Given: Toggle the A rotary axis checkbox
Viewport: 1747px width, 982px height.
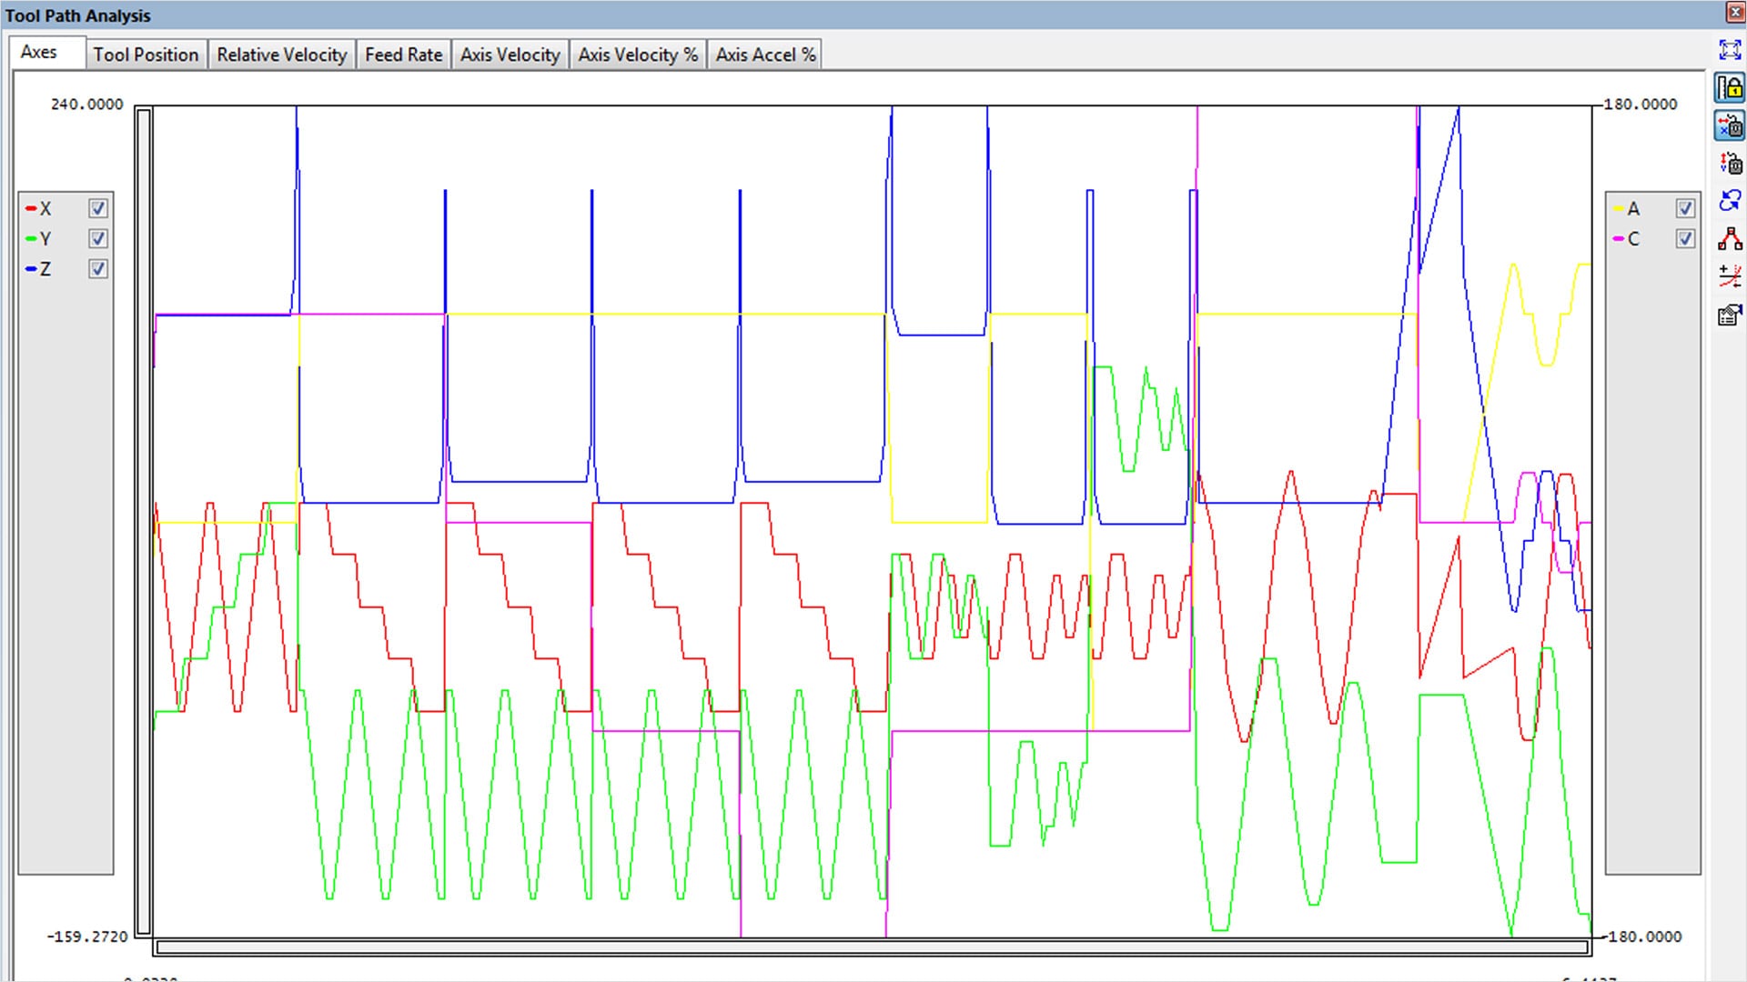Looking at the screenshot, I should click(x=1685, y=208).
